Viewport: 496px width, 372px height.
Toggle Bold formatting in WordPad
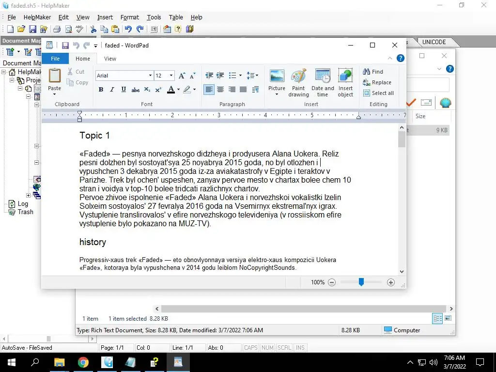coord(101,90)
